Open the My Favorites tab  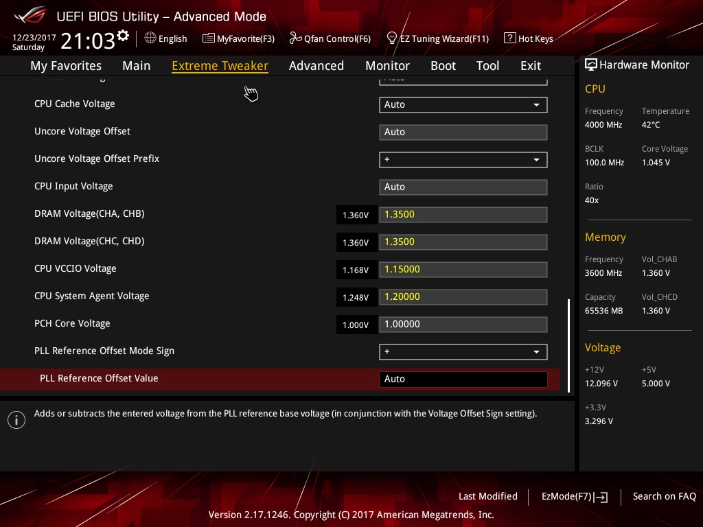point(66,66)
